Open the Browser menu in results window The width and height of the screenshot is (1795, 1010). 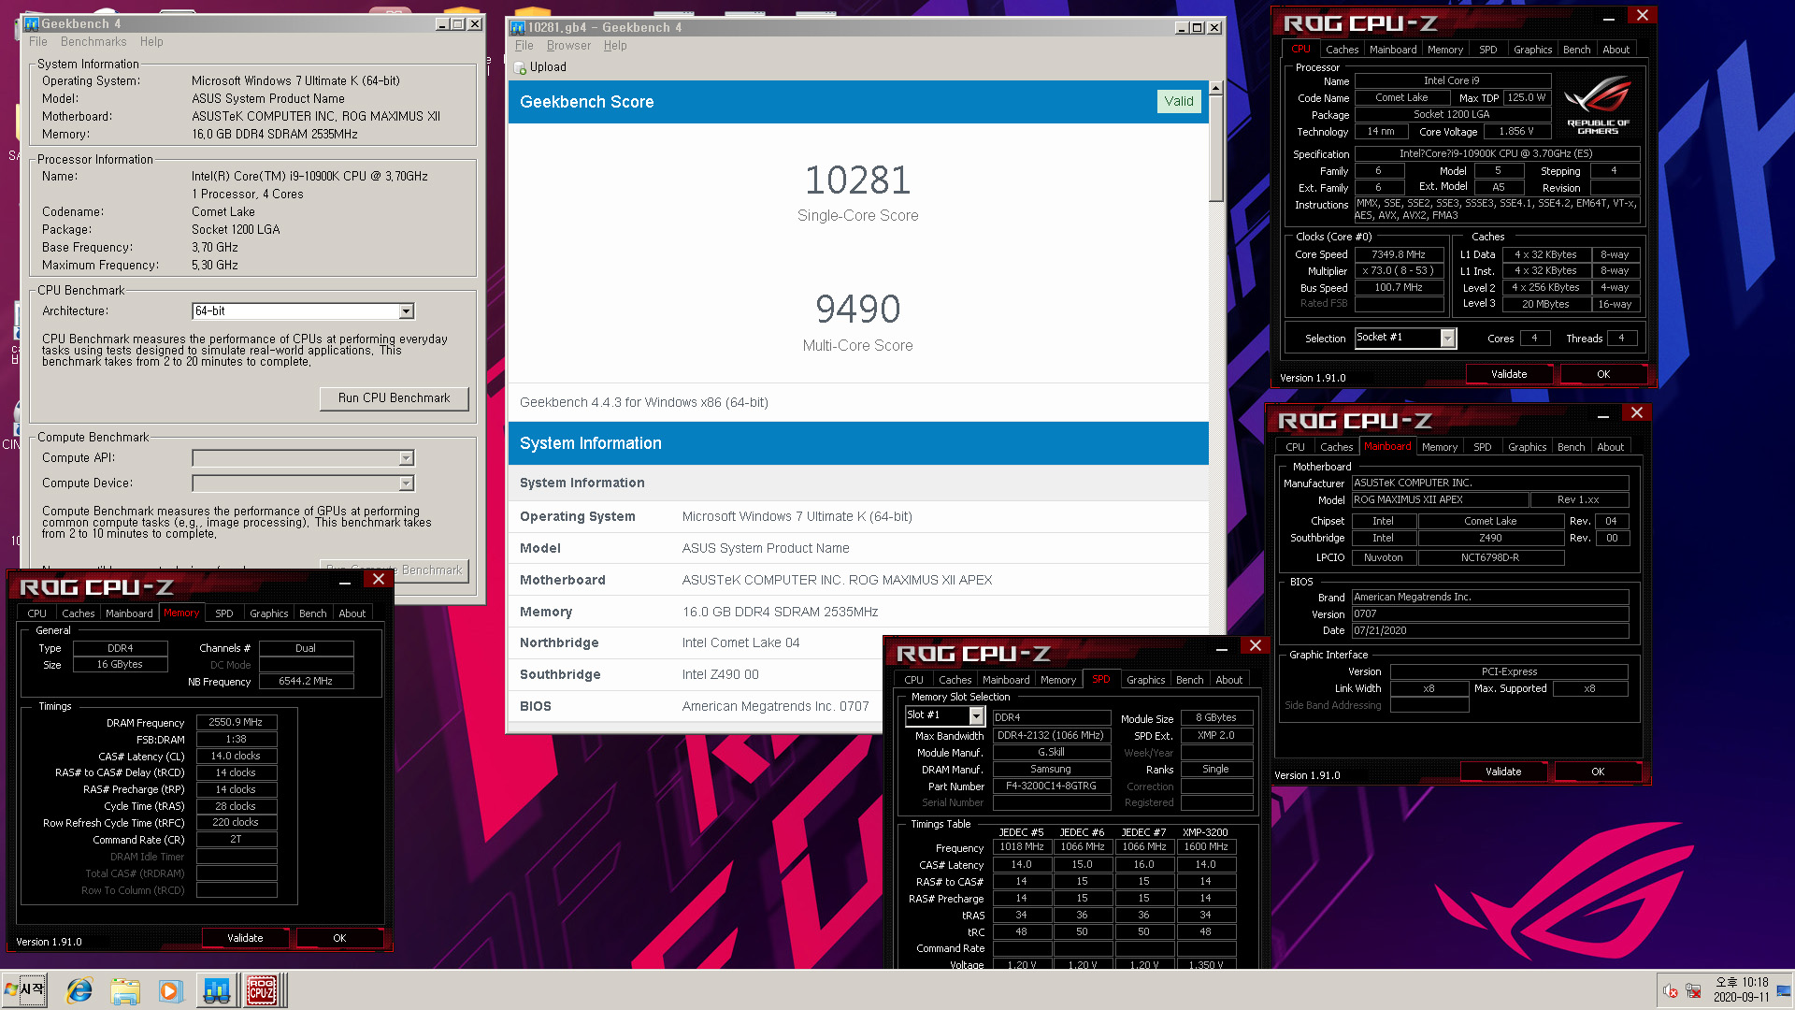pos(568,46)
